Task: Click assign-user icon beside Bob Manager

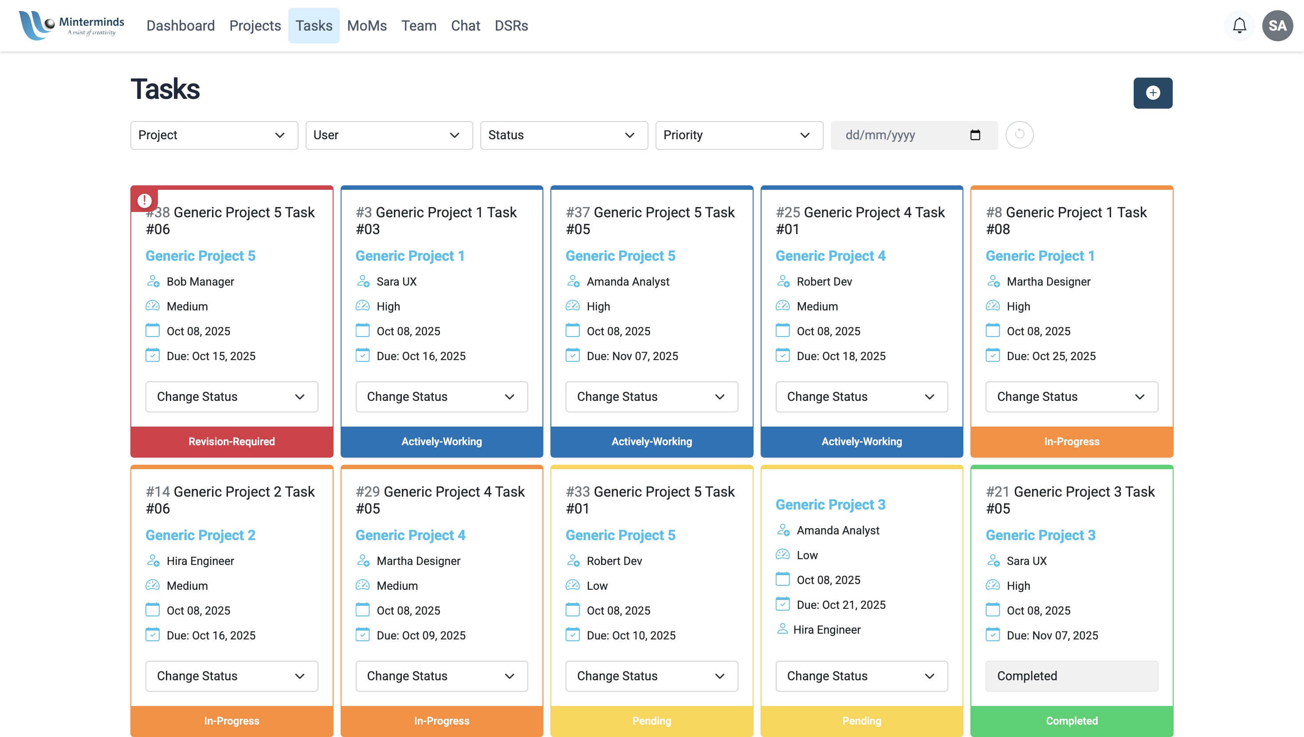Action: 153,282
